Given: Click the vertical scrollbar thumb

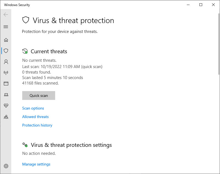Looking at the screenshot, I should coord(218,44).
